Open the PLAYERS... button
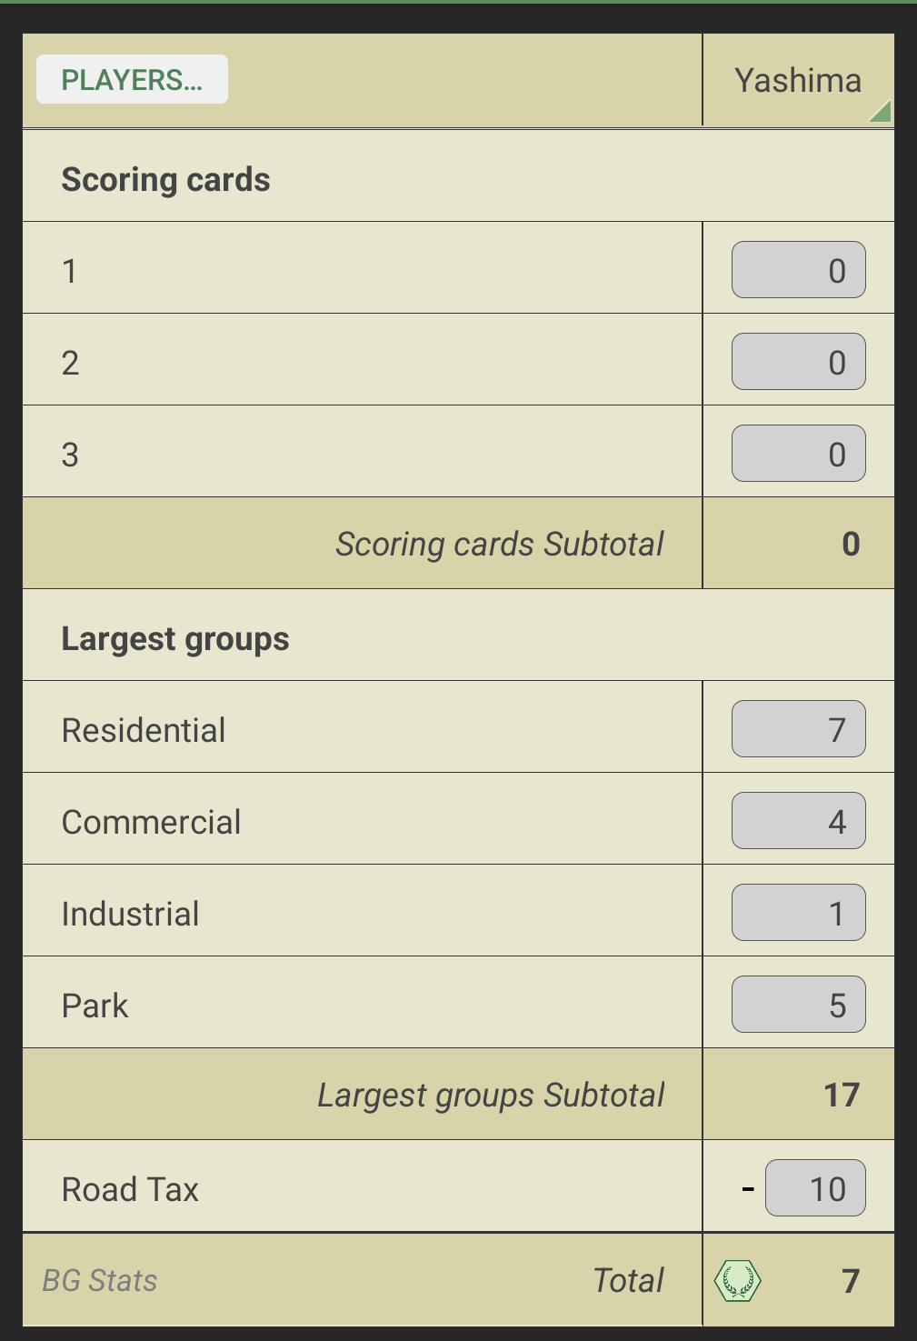Viewport: 917px width, 1341px height. click(x=132, y=80)
